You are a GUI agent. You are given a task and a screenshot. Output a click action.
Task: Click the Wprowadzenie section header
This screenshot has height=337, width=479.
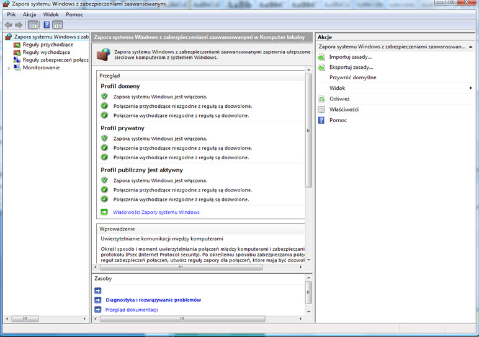click(117, 229)
